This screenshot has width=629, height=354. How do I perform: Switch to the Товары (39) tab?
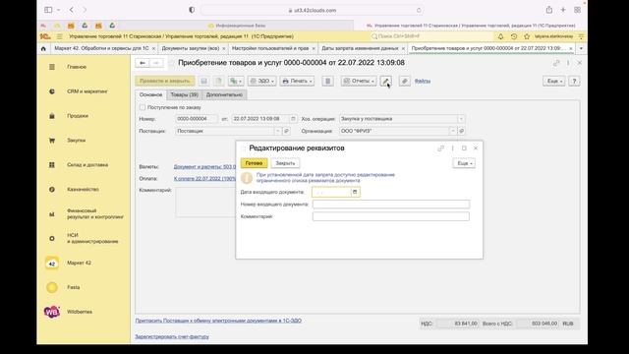184,94
